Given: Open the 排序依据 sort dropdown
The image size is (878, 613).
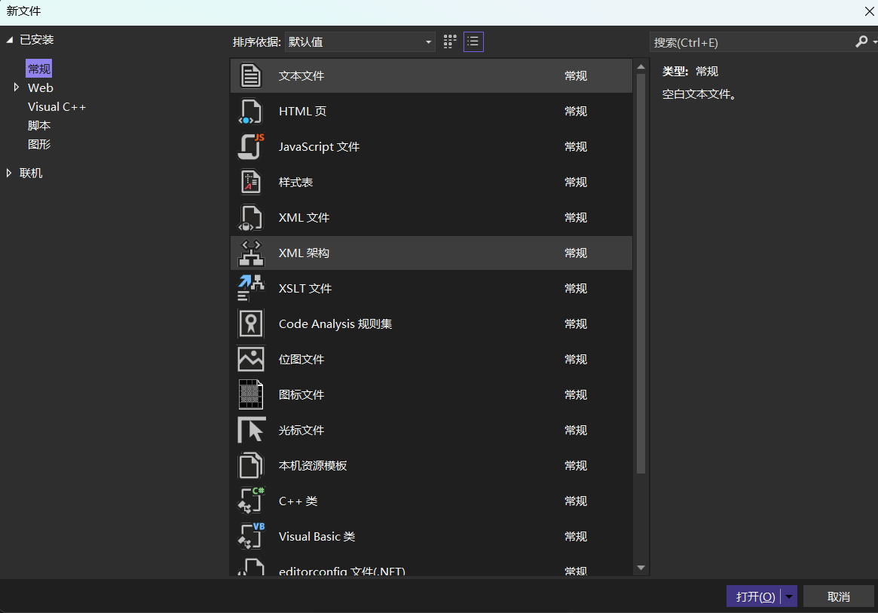Looking at the screenshot, I should [x=359, y=41].
